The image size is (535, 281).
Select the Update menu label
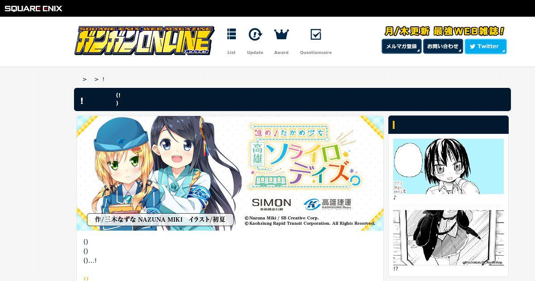[x=255, y=53]
